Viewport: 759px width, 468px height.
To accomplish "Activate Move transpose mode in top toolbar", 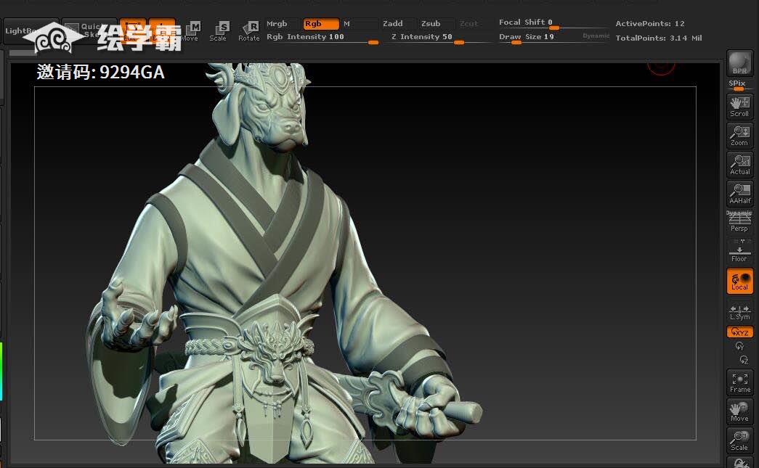I will 191,31.
